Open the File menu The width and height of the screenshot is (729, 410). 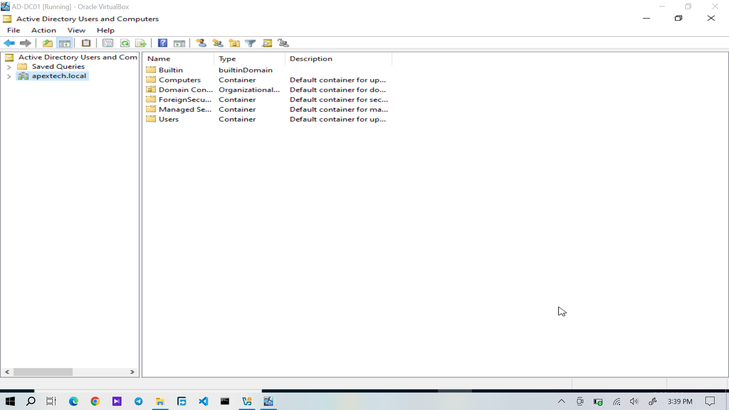tap(14, 30)
